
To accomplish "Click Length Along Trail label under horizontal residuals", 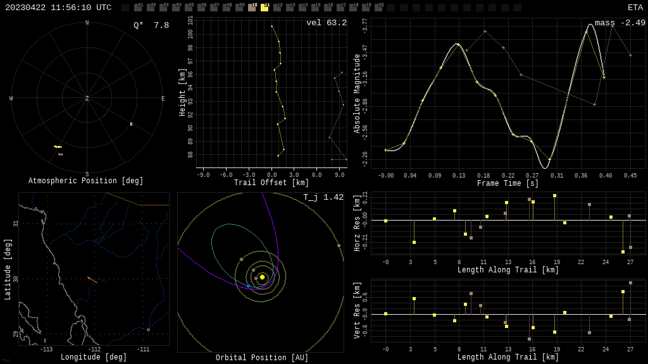I will coord(508,270).
